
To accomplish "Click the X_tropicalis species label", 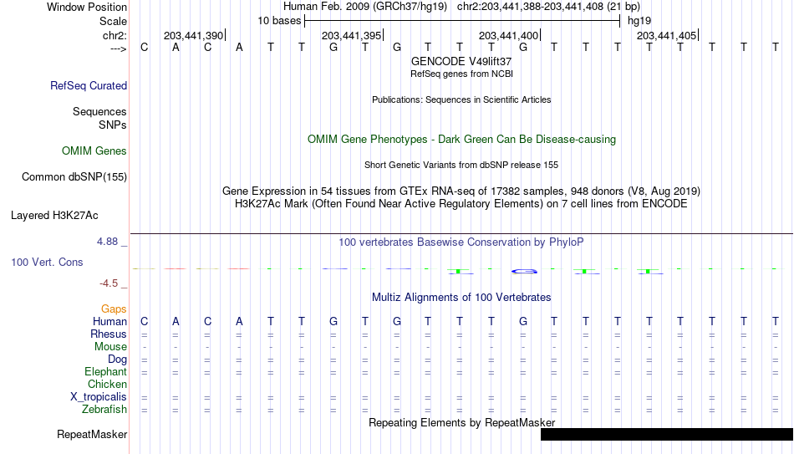I will (99, 397).
